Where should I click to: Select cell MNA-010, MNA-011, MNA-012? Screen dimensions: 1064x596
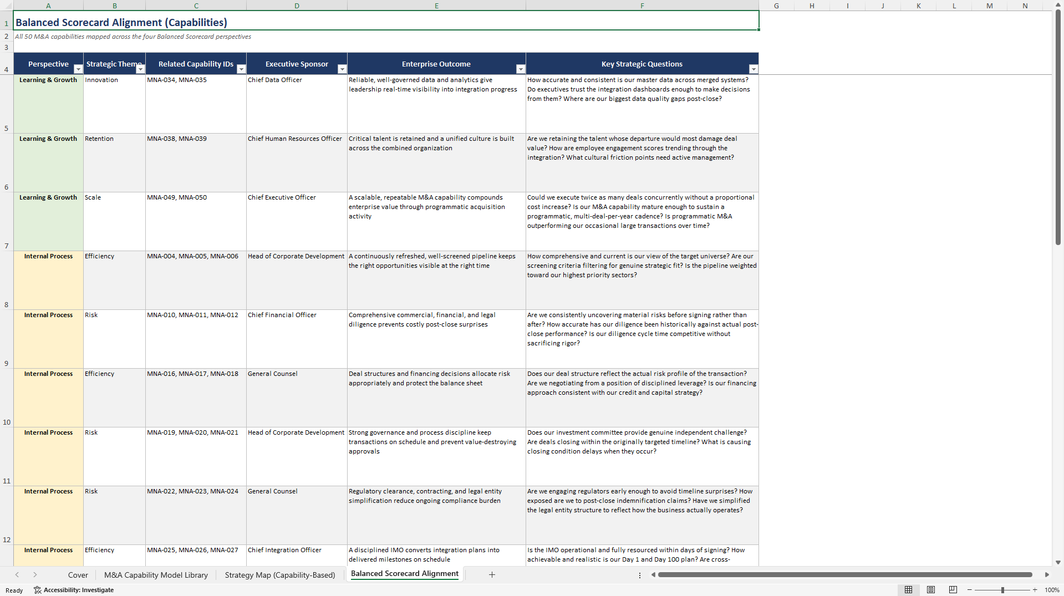coord(196,339)
